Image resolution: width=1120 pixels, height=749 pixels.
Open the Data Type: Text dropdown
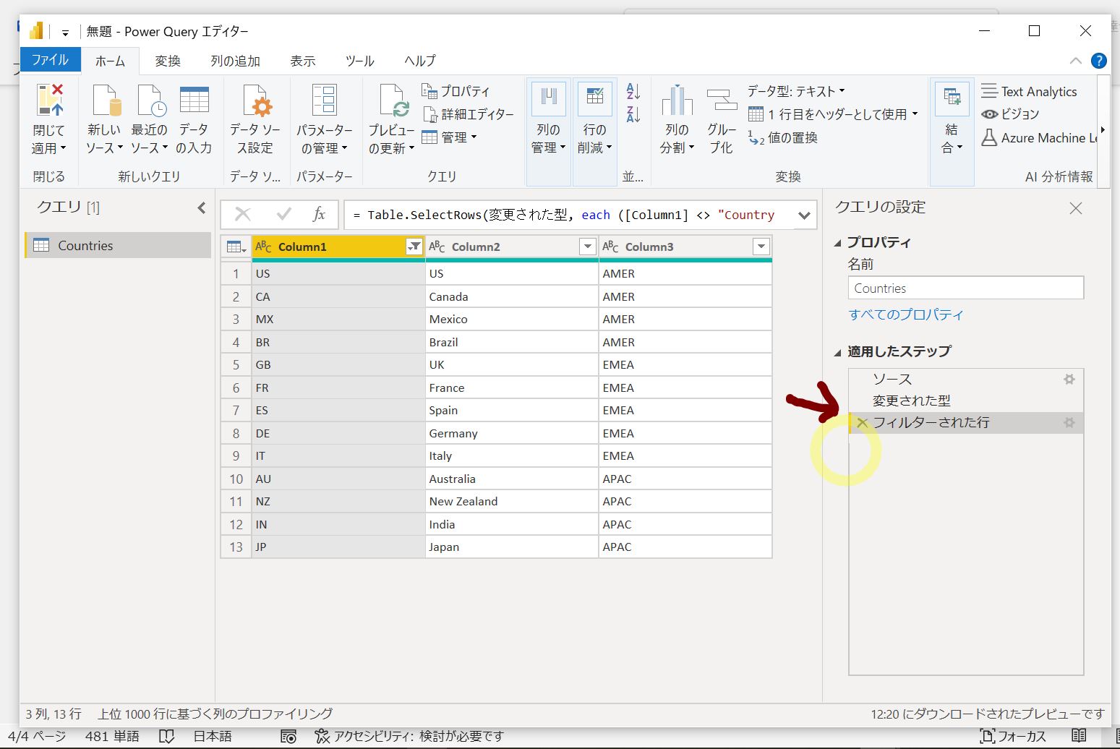[796, 91]
